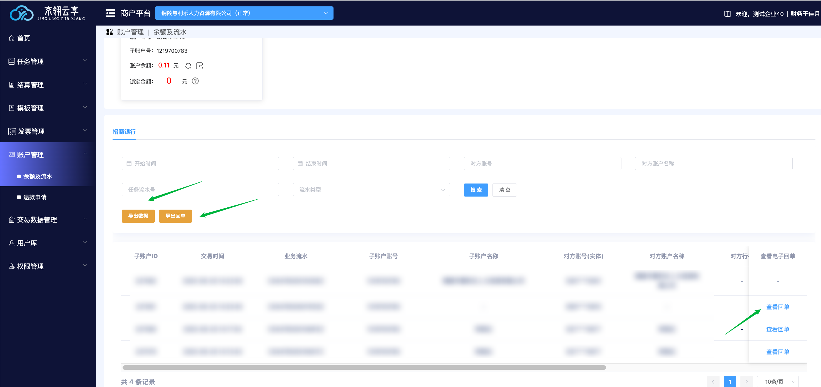Open 退款申请 submenu item
Viewport: 821px width, 387px height.
(x=35, y=197)
